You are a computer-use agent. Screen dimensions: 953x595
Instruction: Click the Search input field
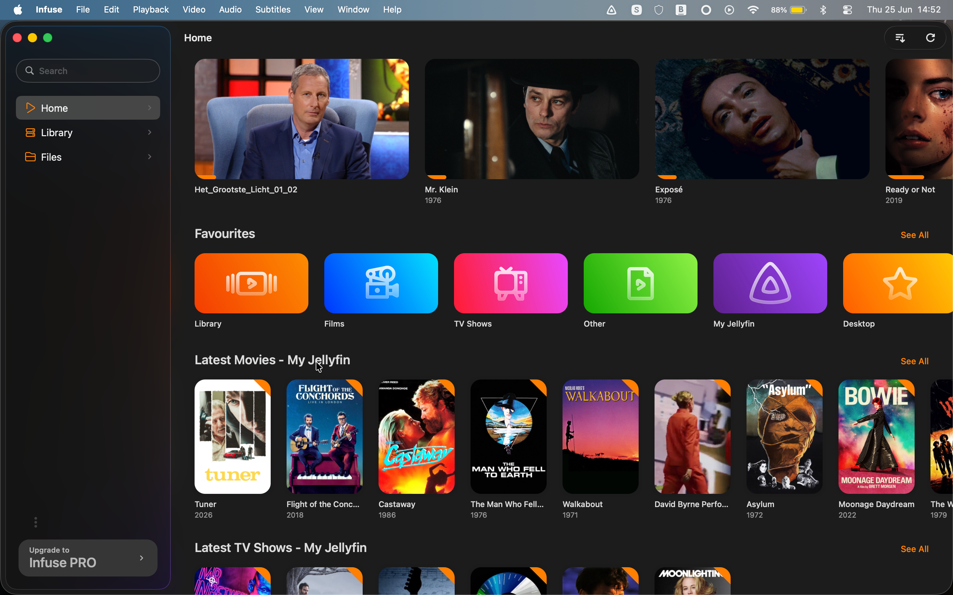(88, 70)
